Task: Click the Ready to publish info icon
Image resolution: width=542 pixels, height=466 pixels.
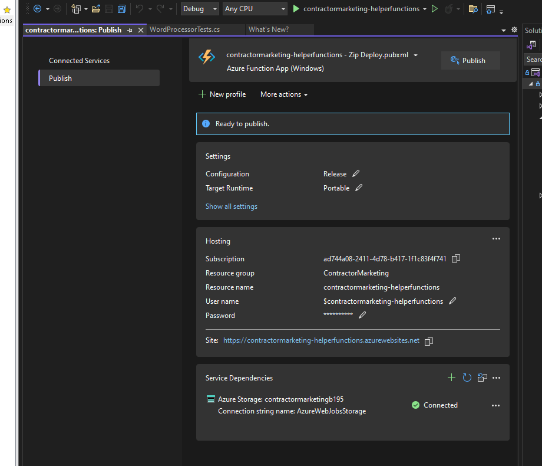Action: (x=206, y=124)
